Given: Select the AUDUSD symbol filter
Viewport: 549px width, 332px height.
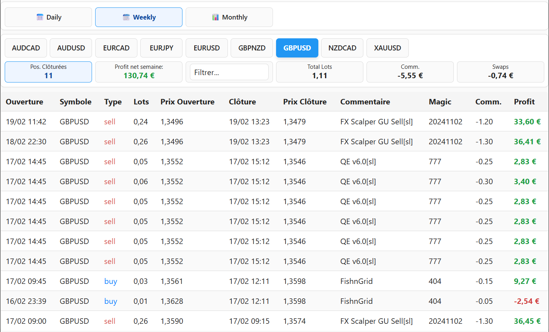Looking at the screenshot, I should coord(71,48).
